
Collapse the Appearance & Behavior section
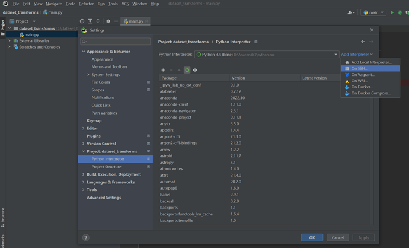coord(84,52)
